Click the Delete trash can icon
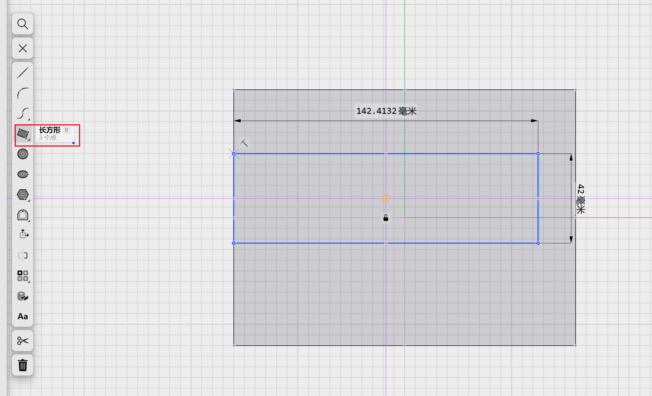The height and width of the screenshot is (396, 652). pos(23,365)
